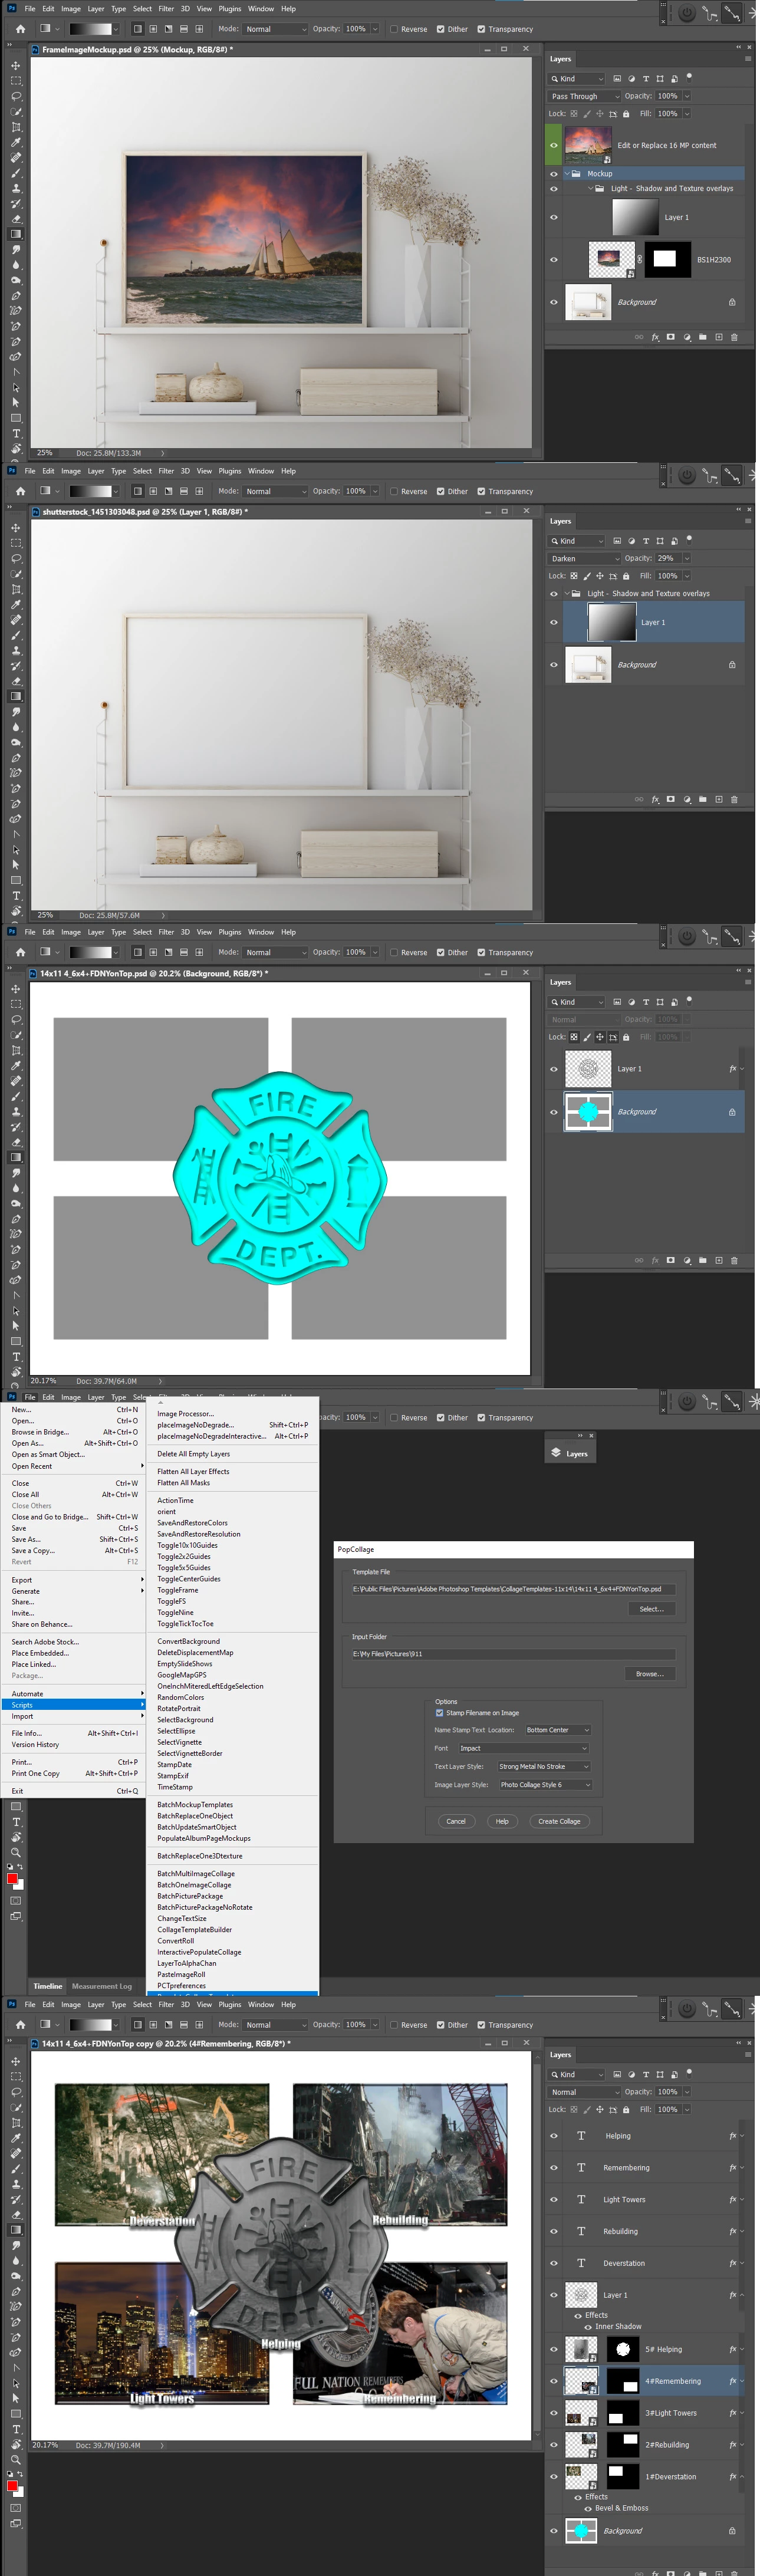
Task: Add layer mask in shutterstock Layers panel
Action: point(671,799)
